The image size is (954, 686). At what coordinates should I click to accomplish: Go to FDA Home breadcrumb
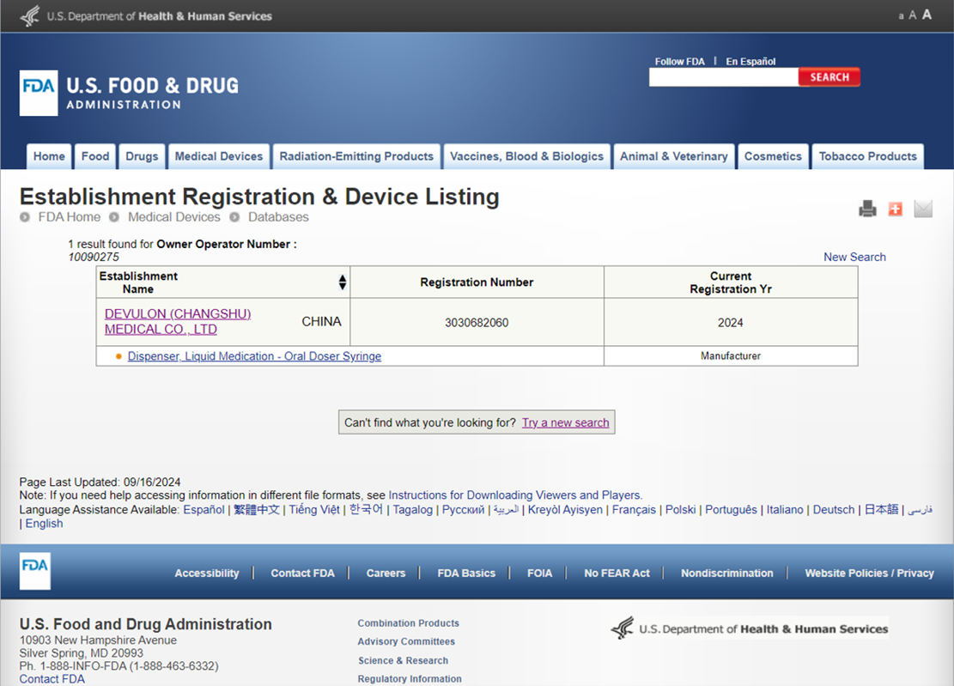[x=70, y=217]
